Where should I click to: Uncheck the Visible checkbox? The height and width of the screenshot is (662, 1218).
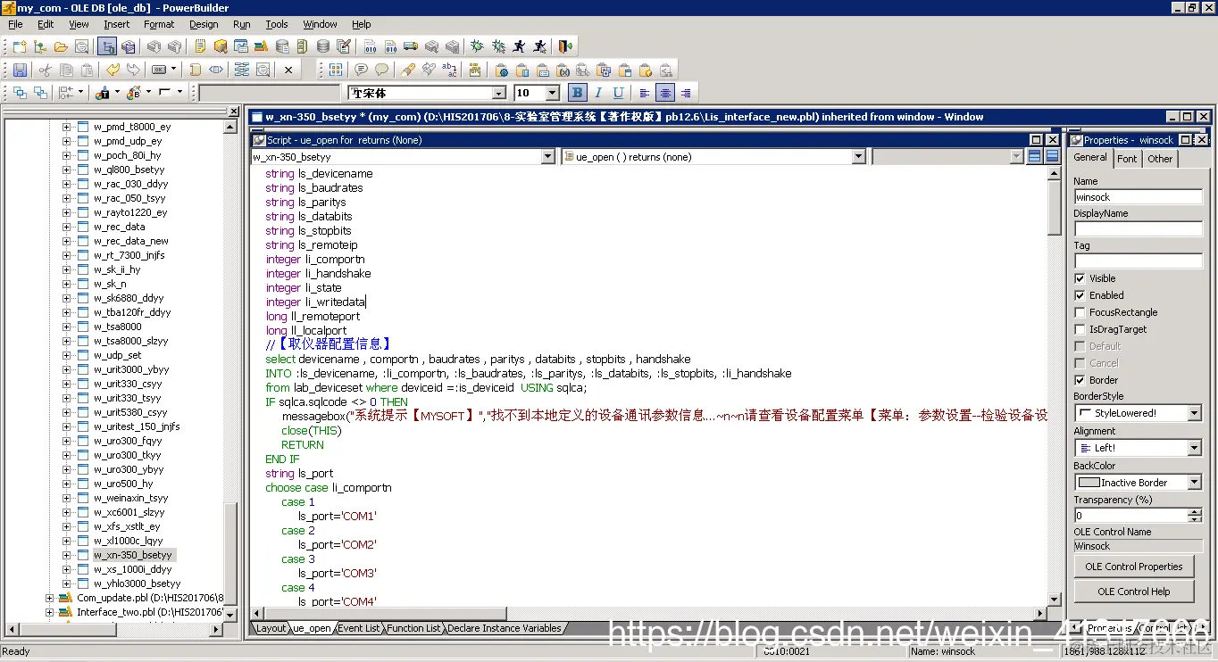click(x=1080, y=278)
